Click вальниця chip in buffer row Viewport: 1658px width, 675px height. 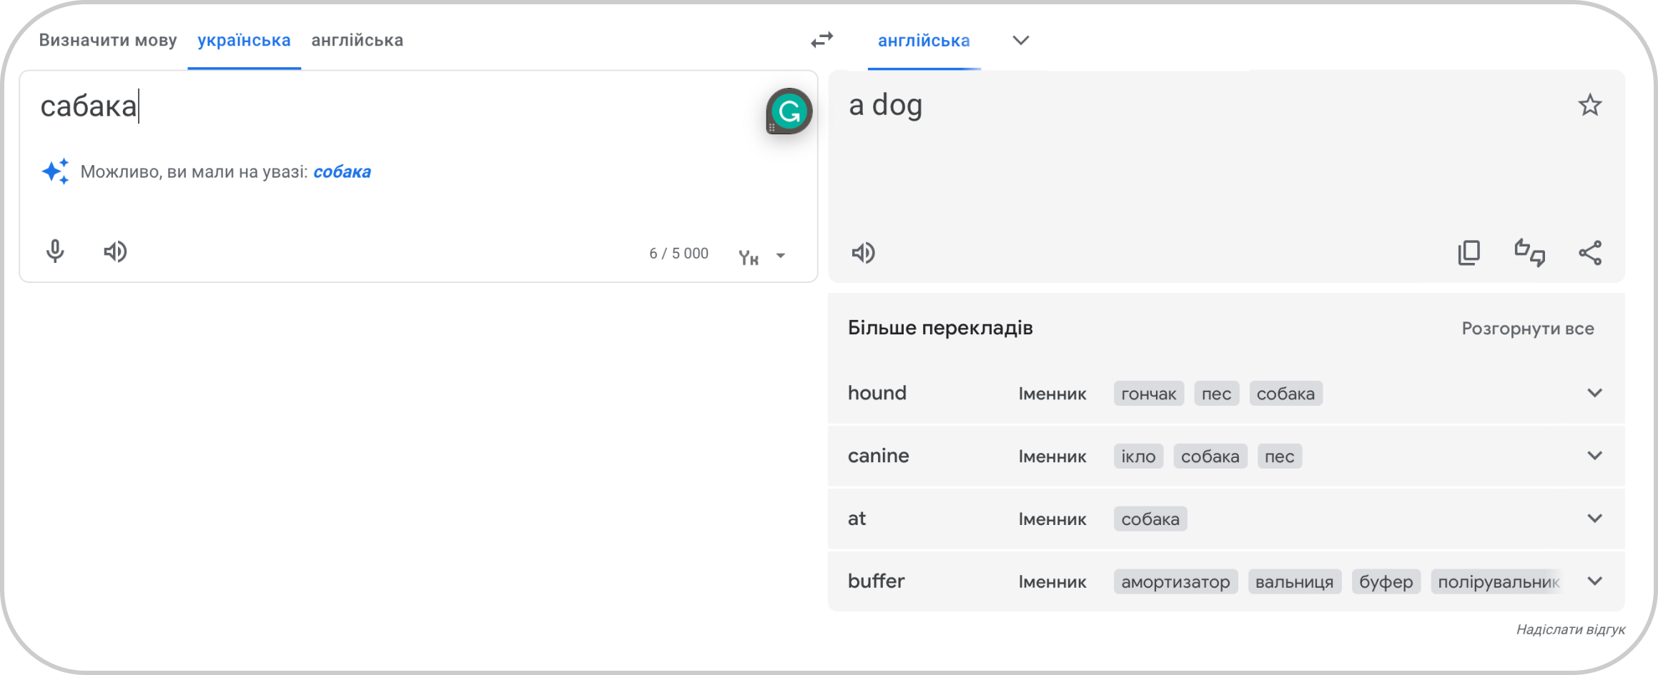click(x=1295, y=582)
